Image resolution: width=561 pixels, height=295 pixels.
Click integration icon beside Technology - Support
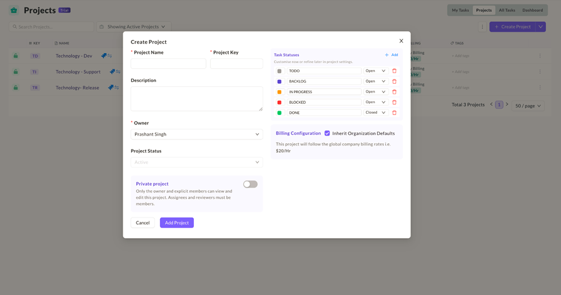coord(115,71)
